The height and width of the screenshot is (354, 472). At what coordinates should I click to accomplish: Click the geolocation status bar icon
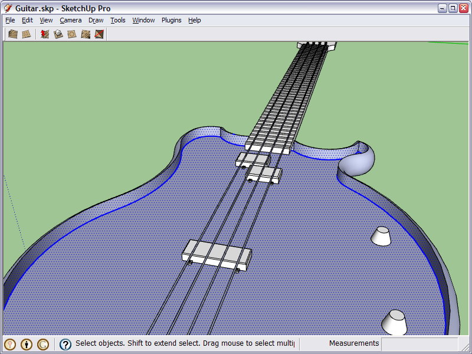click(x=10, y=344)
